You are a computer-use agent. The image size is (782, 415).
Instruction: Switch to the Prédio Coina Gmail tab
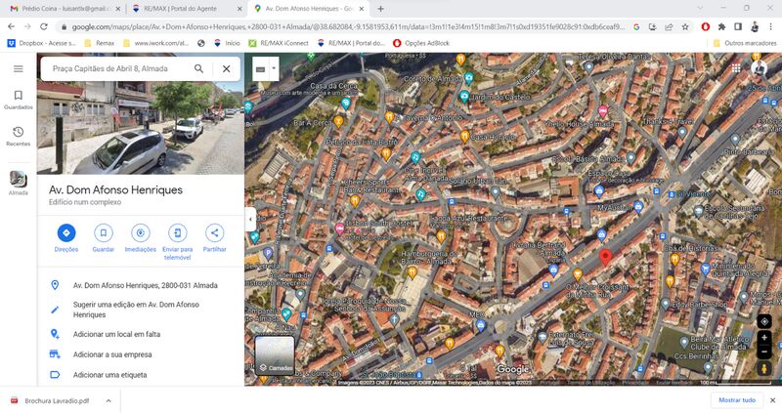(x=64, y=9)
